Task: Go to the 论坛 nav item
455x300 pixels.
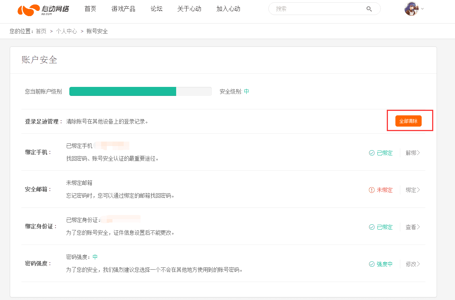Action: [156, 9]
